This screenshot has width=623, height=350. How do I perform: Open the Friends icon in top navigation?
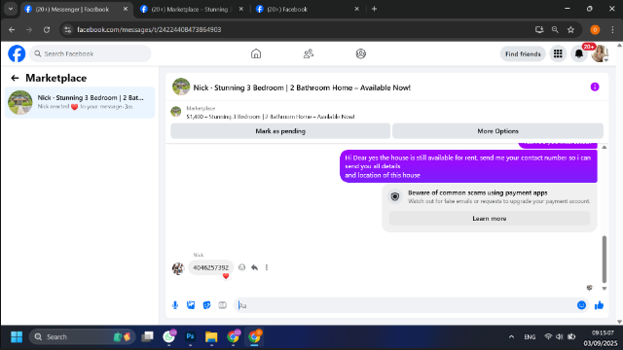(309, 53)
